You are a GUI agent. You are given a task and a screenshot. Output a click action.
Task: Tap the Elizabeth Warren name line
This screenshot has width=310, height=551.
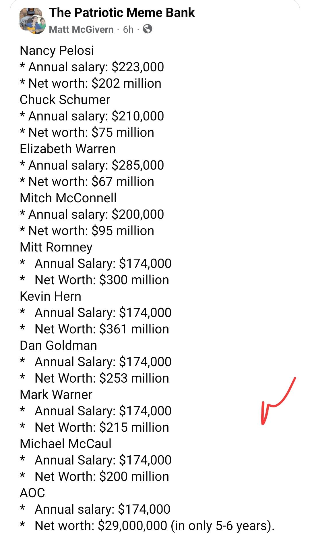coord(68,149)
